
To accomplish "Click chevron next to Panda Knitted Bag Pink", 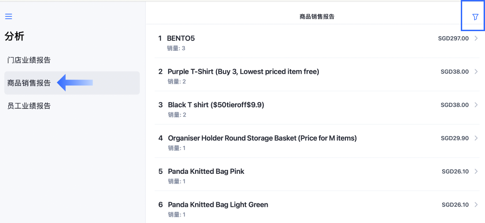I will 476,171.
